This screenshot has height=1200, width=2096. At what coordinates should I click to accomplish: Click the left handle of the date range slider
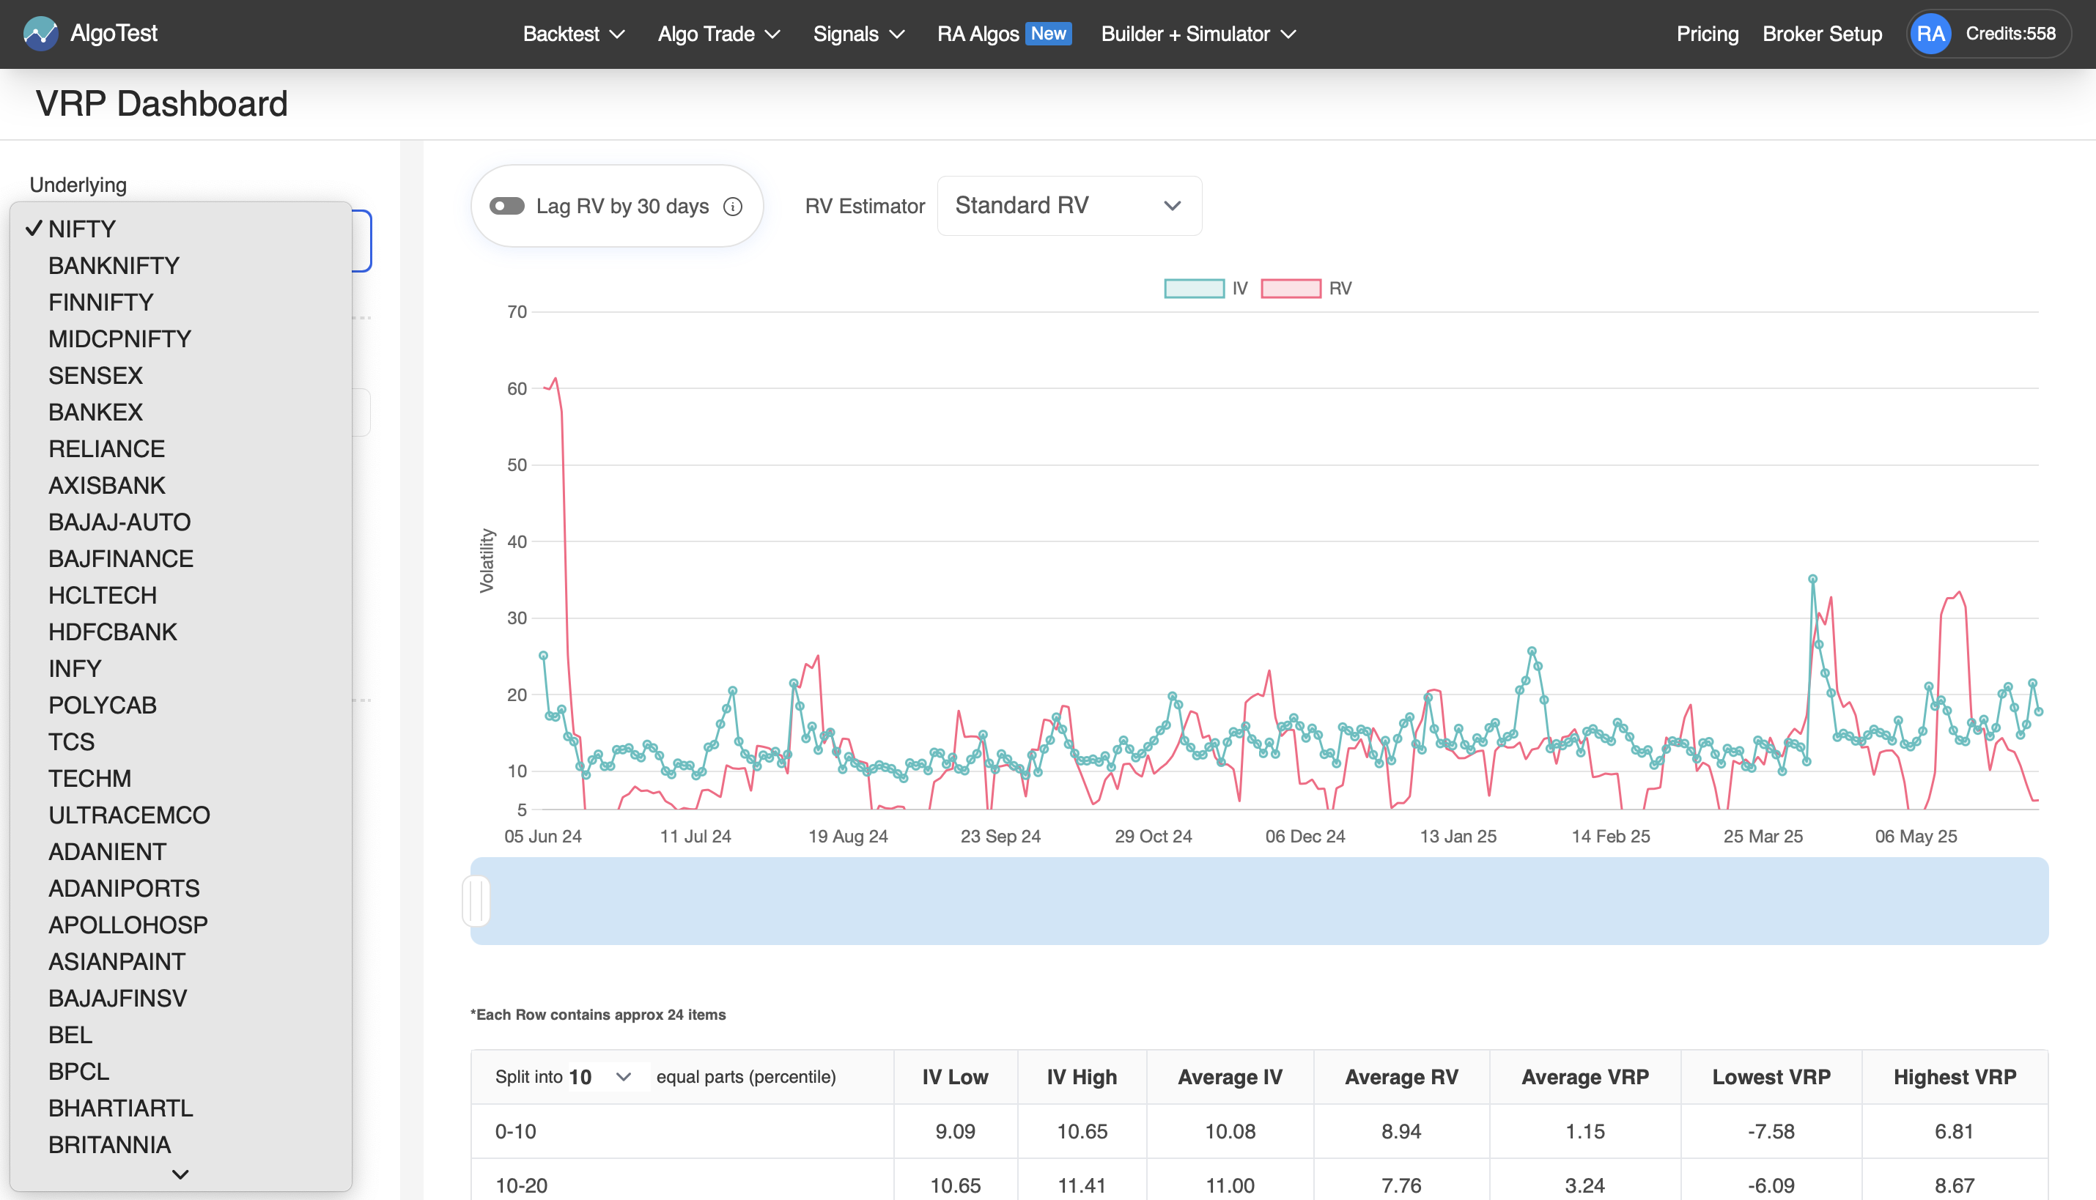(476, 901)
